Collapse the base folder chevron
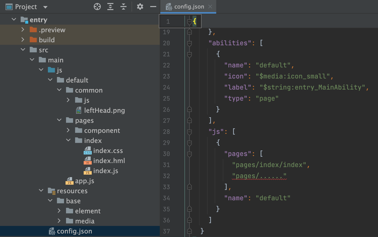 (50, 201)
